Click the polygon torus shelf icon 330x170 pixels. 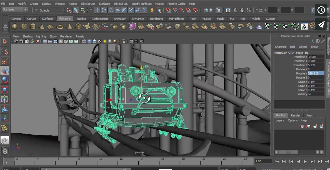[x=60, y=26]
